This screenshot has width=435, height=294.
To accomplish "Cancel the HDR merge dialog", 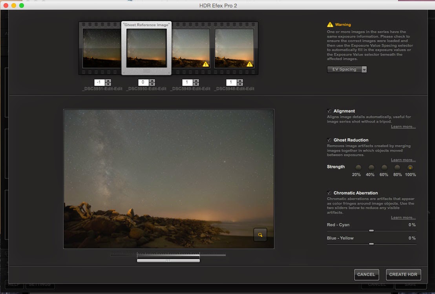I will coord(366,274).
